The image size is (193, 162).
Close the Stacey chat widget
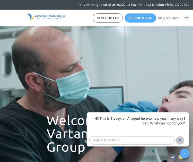pos(184,153)
